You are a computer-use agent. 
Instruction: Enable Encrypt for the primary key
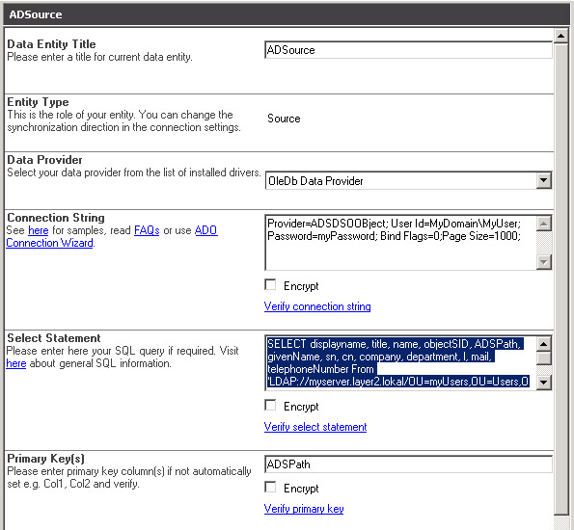(270, 488)
